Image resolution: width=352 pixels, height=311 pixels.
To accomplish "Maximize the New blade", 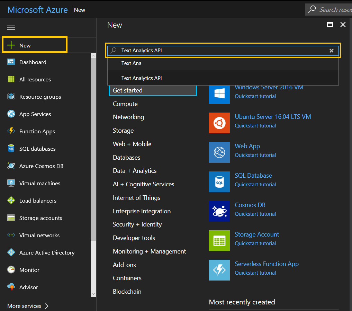I will tap(330, 25).
